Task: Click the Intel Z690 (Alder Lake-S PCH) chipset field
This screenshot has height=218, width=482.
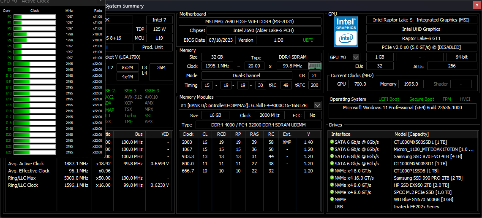Action: (264, 30)
